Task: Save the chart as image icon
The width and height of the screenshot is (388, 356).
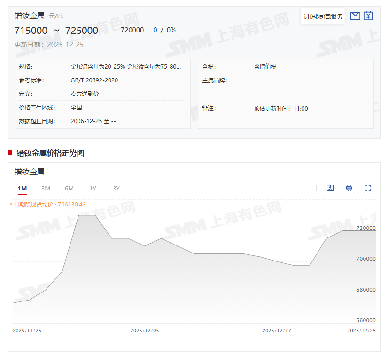Action: 330,188
